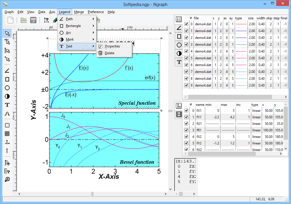291x204 pixels.
Task: Click the axis list vertical scrollbar down arrow
Action: click(286, 149)
